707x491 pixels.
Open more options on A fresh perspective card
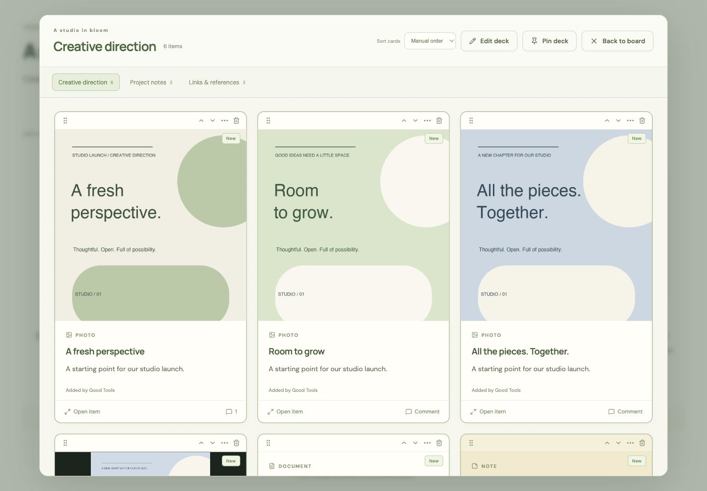[x=224, y=121]
